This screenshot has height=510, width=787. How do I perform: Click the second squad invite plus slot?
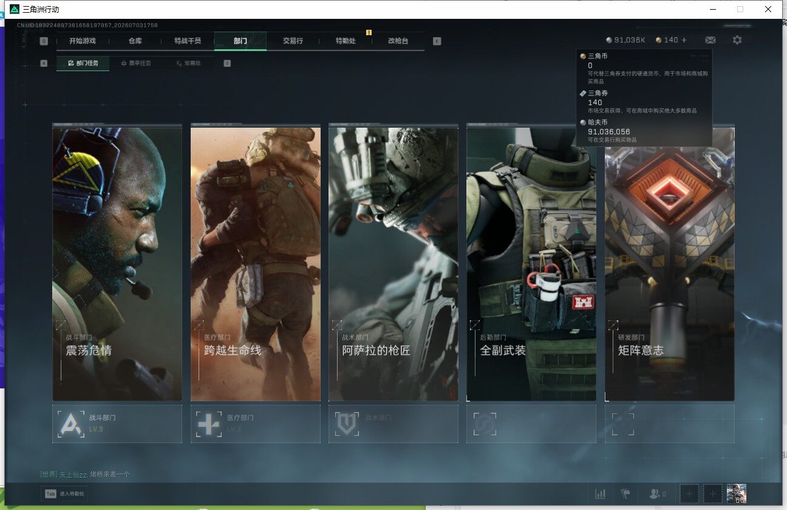[x=713, y=494]
